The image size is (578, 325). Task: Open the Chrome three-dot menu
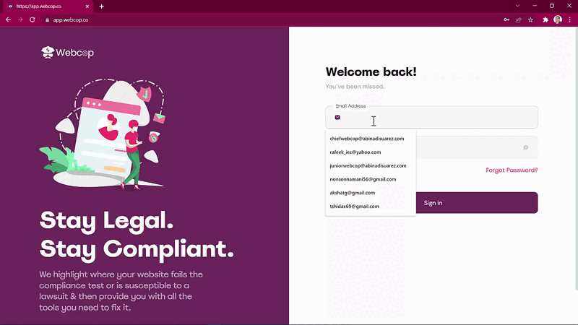(570, 20)
